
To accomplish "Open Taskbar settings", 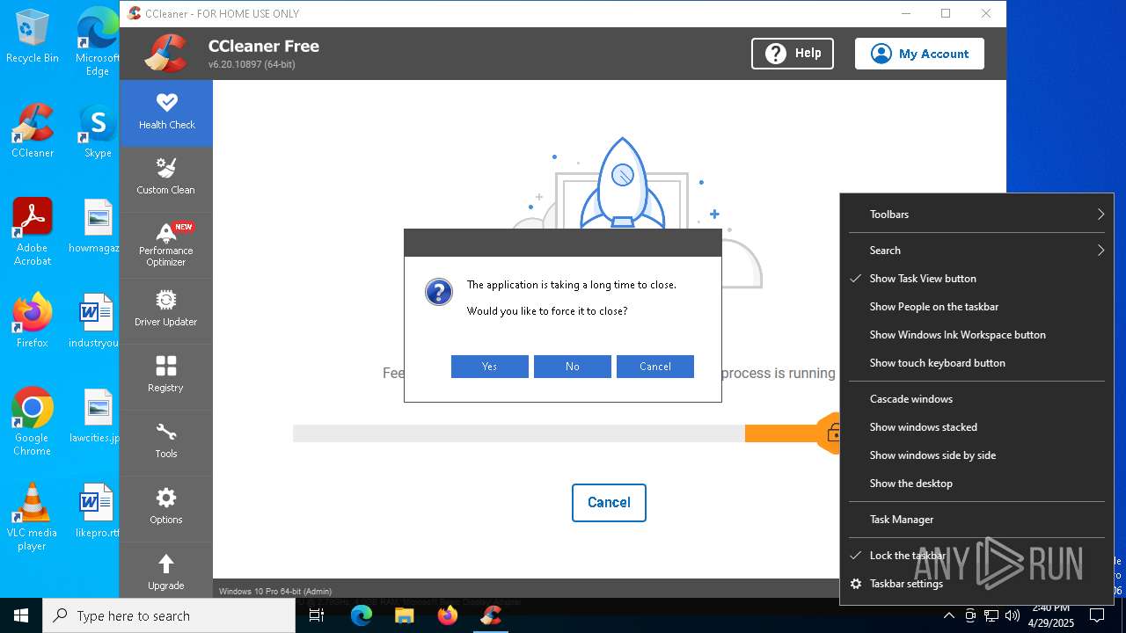I will point(976,584).
